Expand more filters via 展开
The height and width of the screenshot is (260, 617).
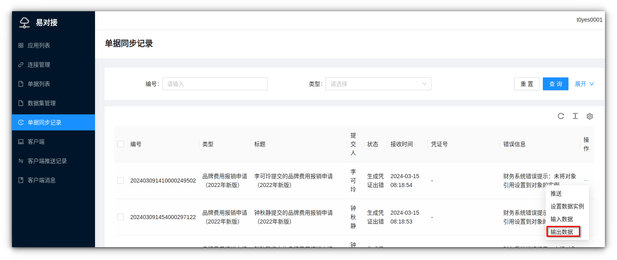point(584,84)
